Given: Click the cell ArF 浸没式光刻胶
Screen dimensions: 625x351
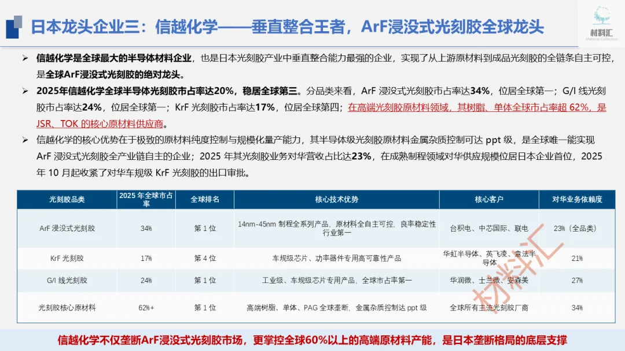Looking at the screenshot, I should [x=67, y=228].
